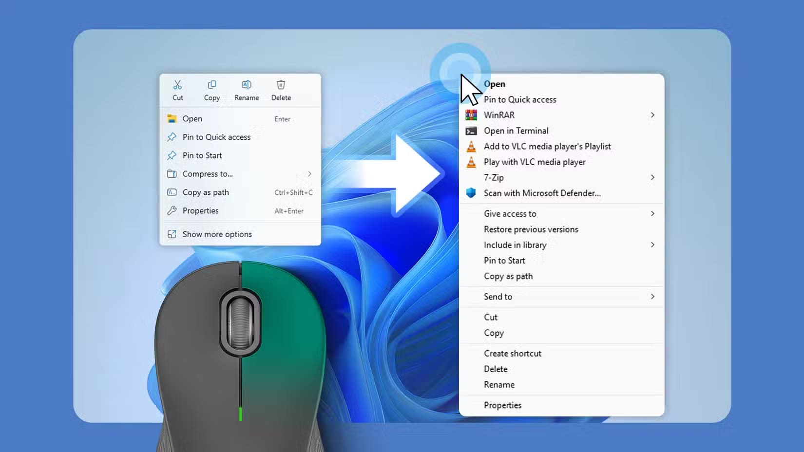Click the folder icon next to Open
This screenshot has width=804, height=452.
(x=172, y=118)
